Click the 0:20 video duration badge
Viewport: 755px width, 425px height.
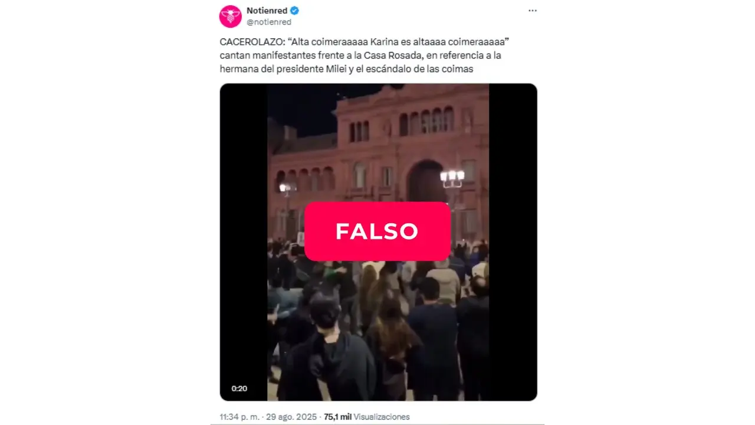click(239, 388)
